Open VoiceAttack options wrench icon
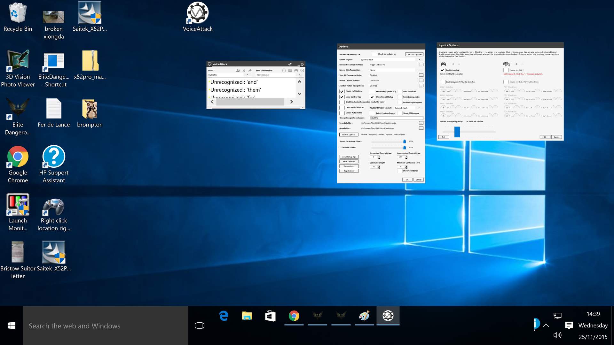 pyautogui.click(x=290, y=64)
